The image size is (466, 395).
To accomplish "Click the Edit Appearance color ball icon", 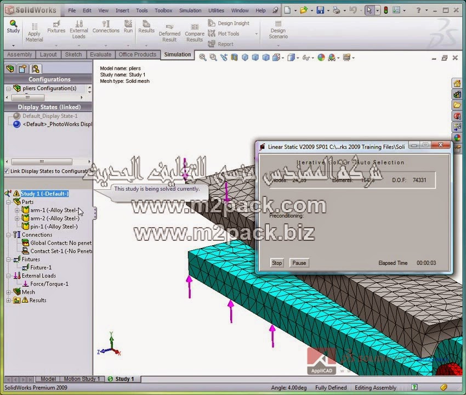I will click(x=321, y=58).
